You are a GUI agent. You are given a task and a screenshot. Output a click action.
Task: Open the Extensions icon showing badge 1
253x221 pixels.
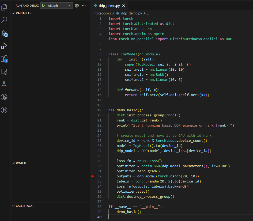[4, 59]
